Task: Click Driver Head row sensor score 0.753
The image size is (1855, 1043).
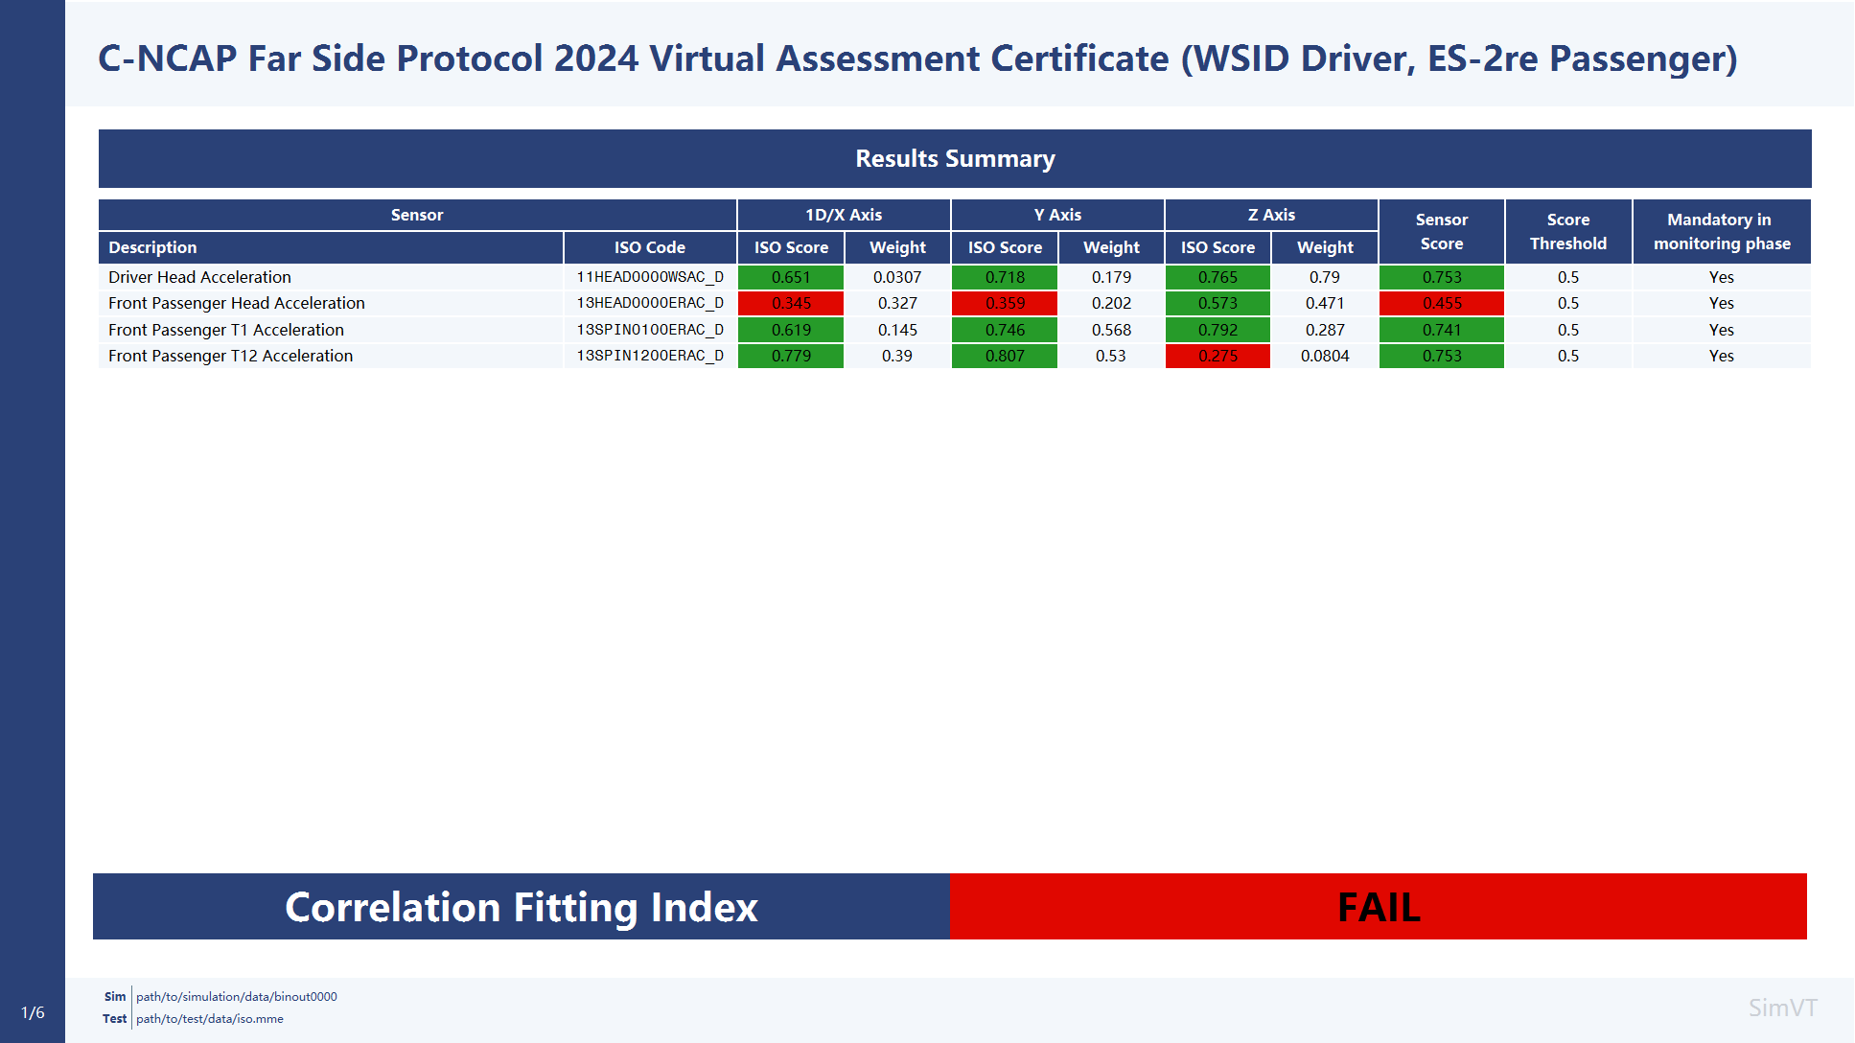Action: pos(1442,277)
